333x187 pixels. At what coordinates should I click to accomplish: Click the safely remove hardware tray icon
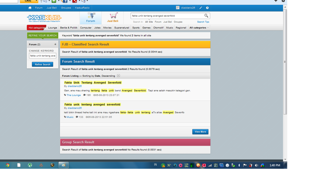point(233,165)
